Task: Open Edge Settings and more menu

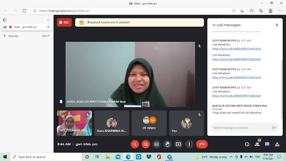Action: click(280, 11)
